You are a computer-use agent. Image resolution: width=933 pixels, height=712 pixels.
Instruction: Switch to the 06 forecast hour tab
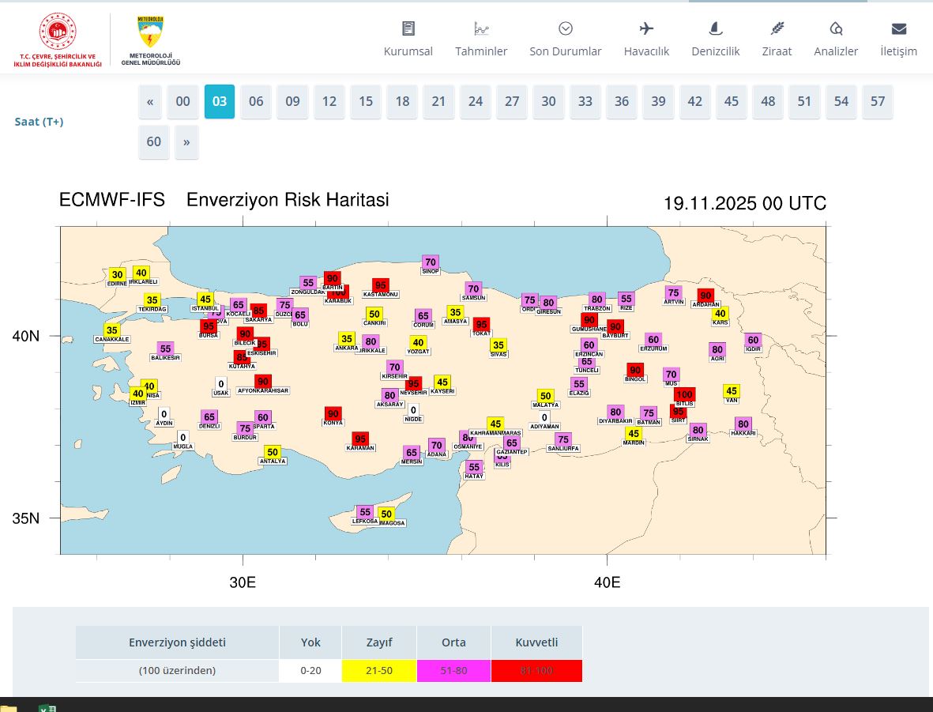[x=256, y=101]
